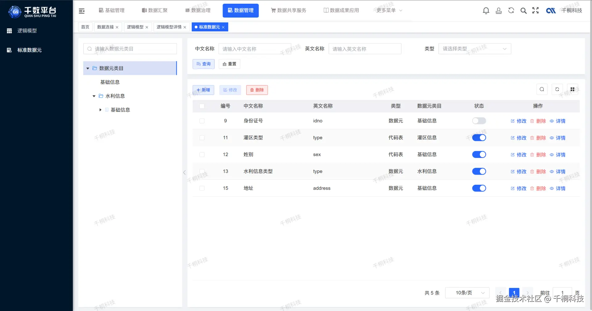Toggle fullscreen mode icon
592x311 pixels.
pos(536,10)
